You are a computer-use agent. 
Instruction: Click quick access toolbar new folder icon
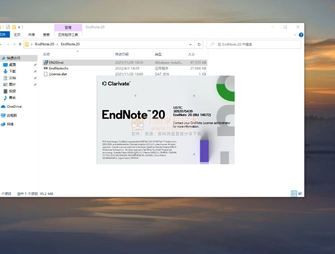pyautogui.click(x=14, y=27)
